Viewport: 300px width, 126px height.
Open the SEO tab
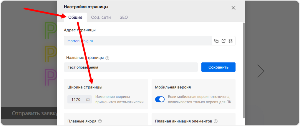[x=124, y=17]
